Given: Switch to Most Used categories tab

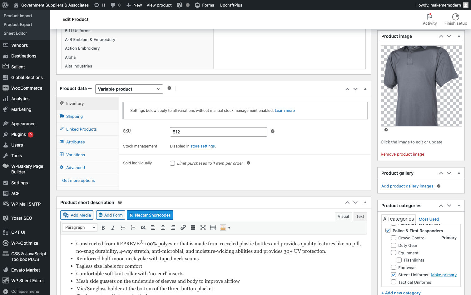Looking at the screenshot, I should click(429, 219).
